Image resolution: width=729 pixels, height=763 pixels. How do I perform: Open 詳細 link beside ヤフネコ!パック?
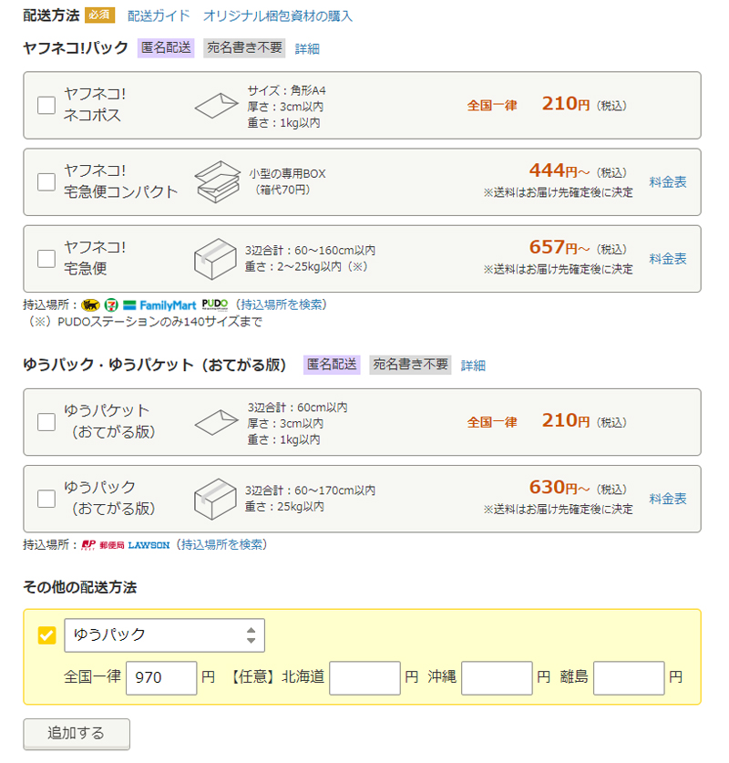pyautogui.click(x=307, y=48)
